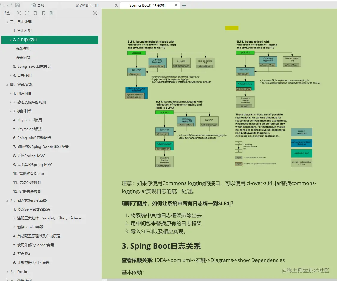The height and width of the screenshot is (281, 337).
Task: Open the 框架使用 bookmark
Action: (x=23, y=48)
